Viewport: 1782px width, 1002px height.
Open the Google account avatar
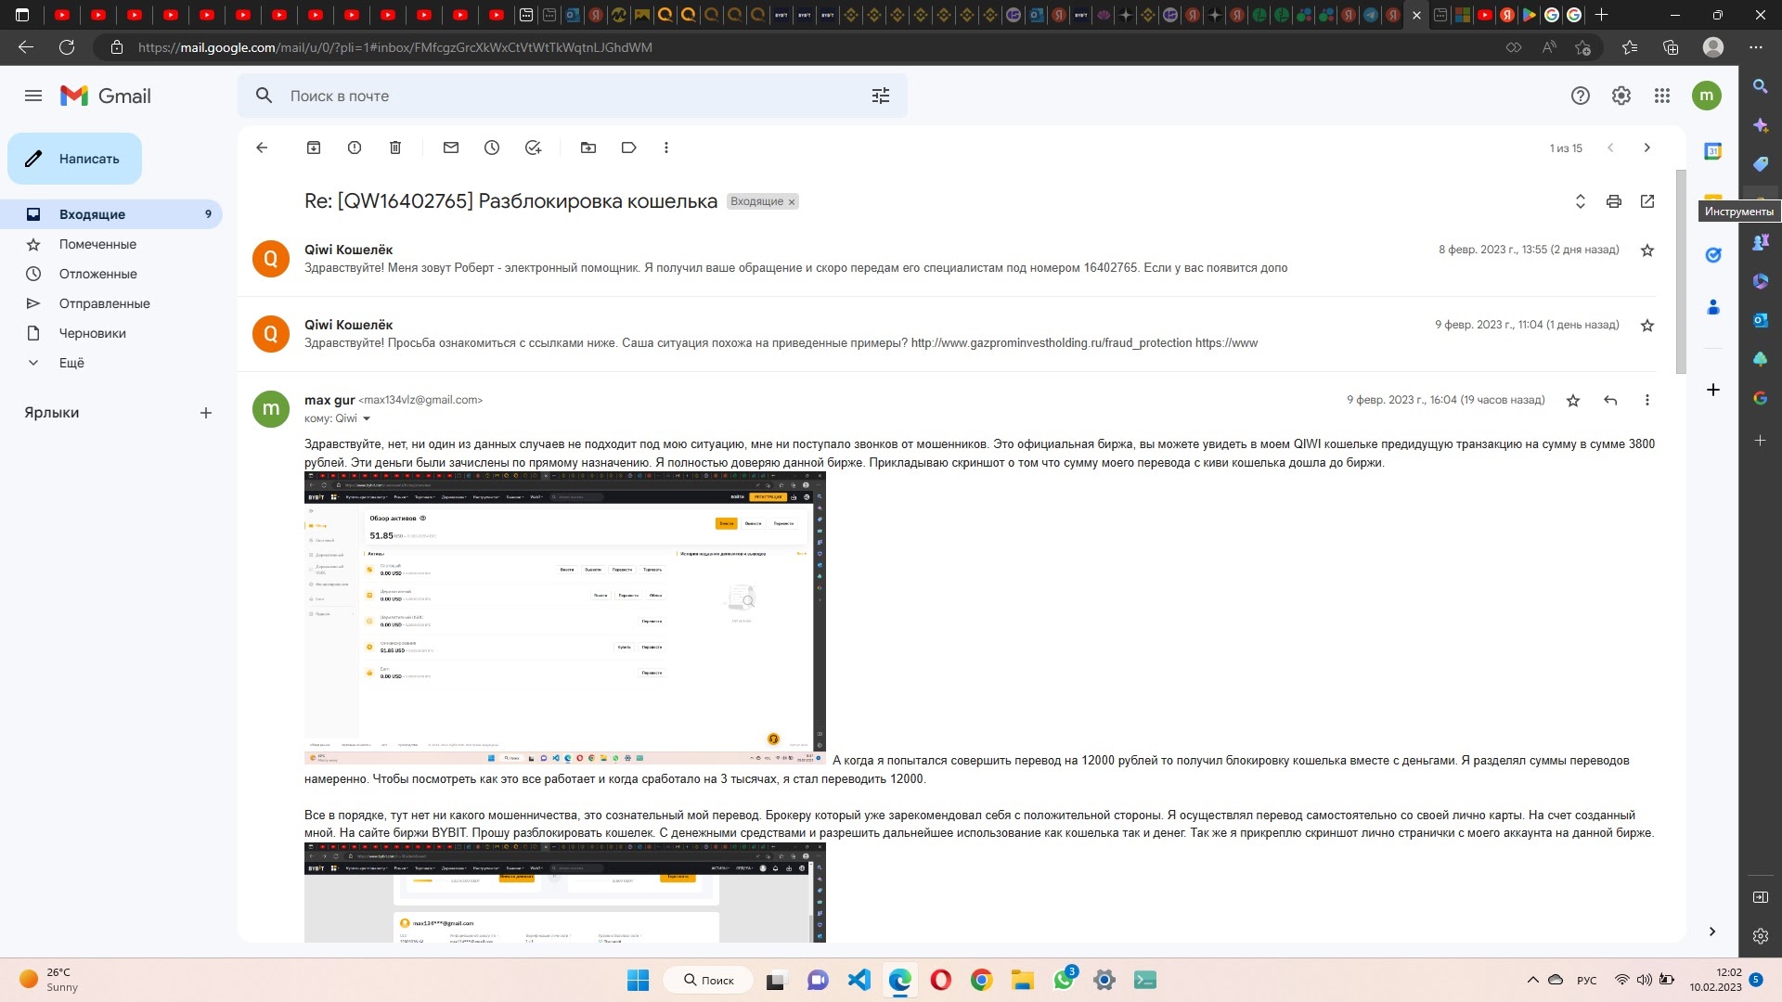coord(1707,96)
